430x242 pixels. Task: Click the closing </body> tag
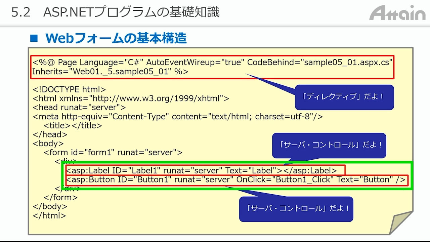point(50,207)
